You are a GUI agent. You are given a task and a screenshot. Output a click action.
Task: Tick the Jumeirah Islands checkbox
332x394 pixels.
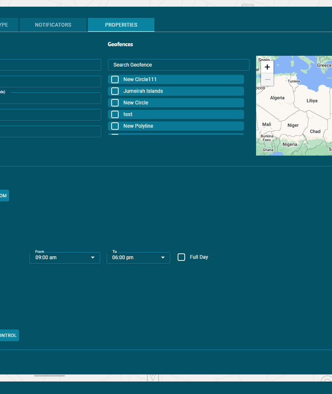115,91
